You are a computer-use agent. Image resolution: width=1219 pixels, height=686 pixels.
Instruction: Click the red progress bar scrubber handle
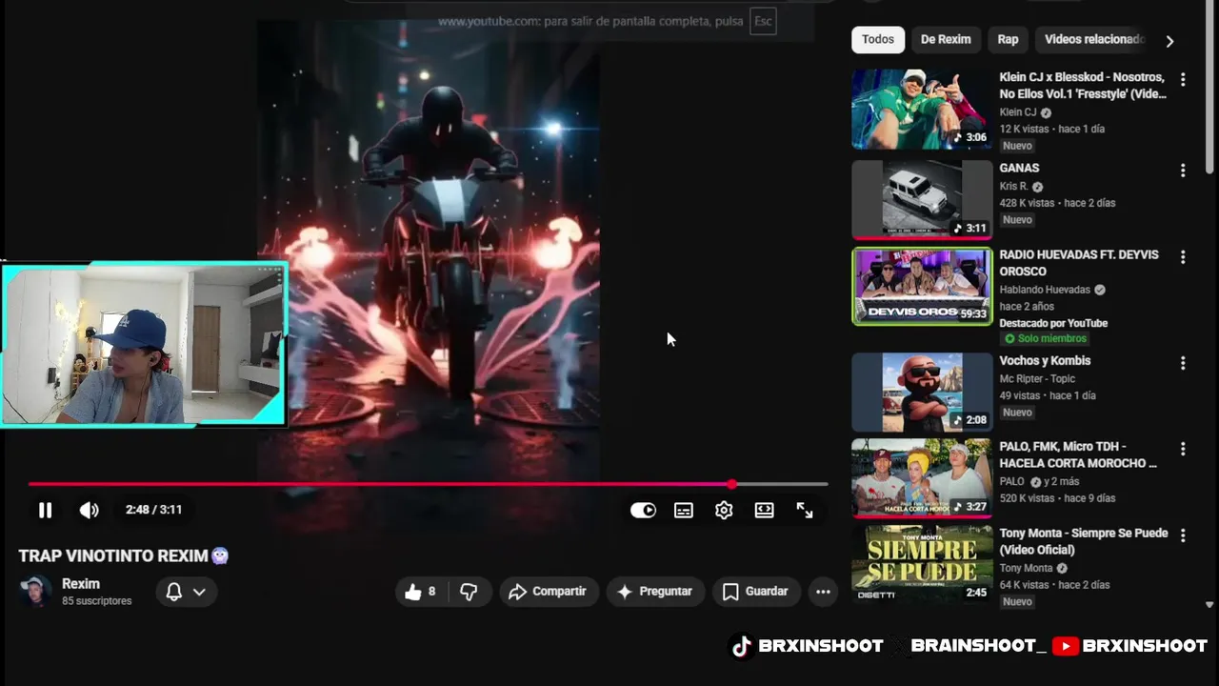[731, 484]
